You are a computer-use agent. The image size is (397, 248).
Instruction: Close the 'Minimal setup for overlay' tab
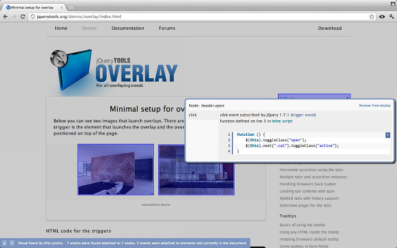(x=61, y=7)
